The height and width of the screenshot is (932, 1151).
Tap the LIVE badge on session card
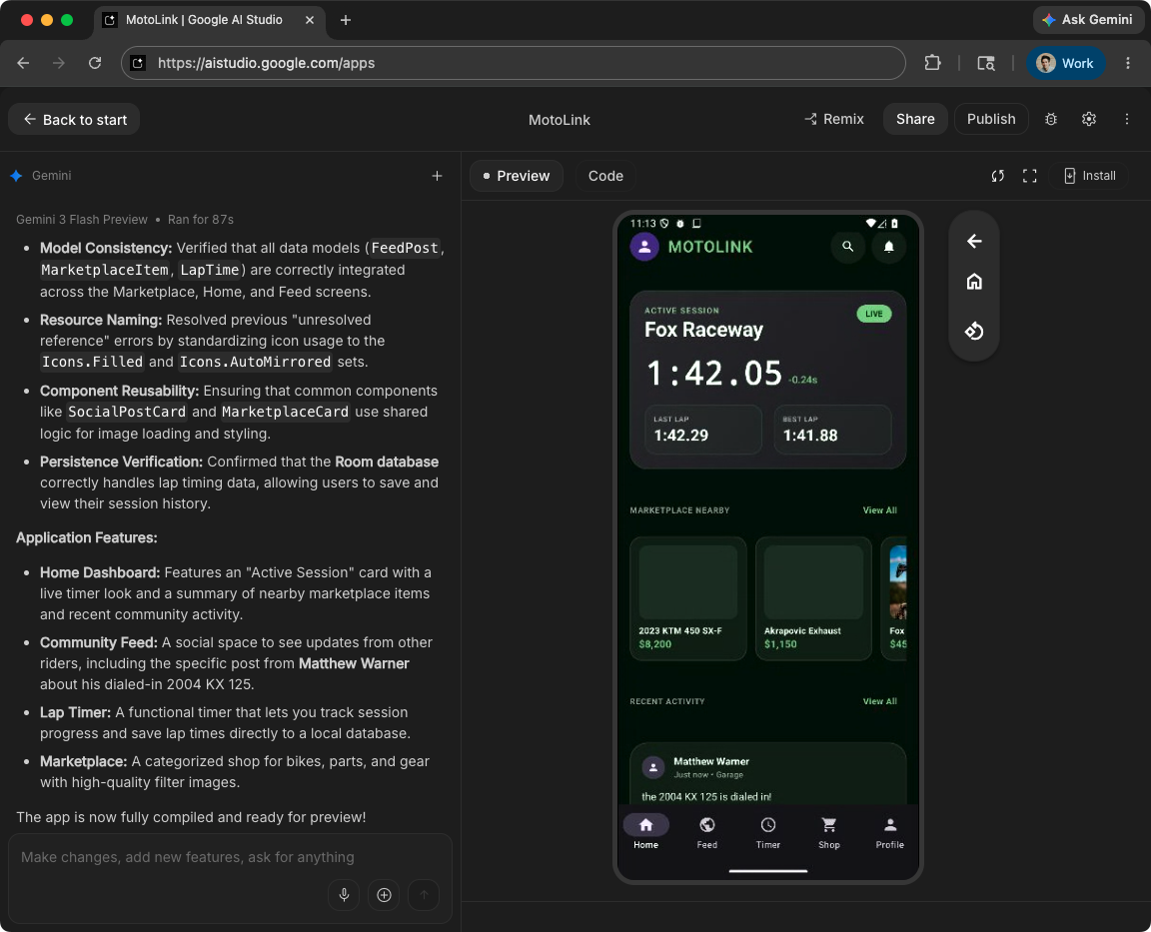(x=873, y=314)
